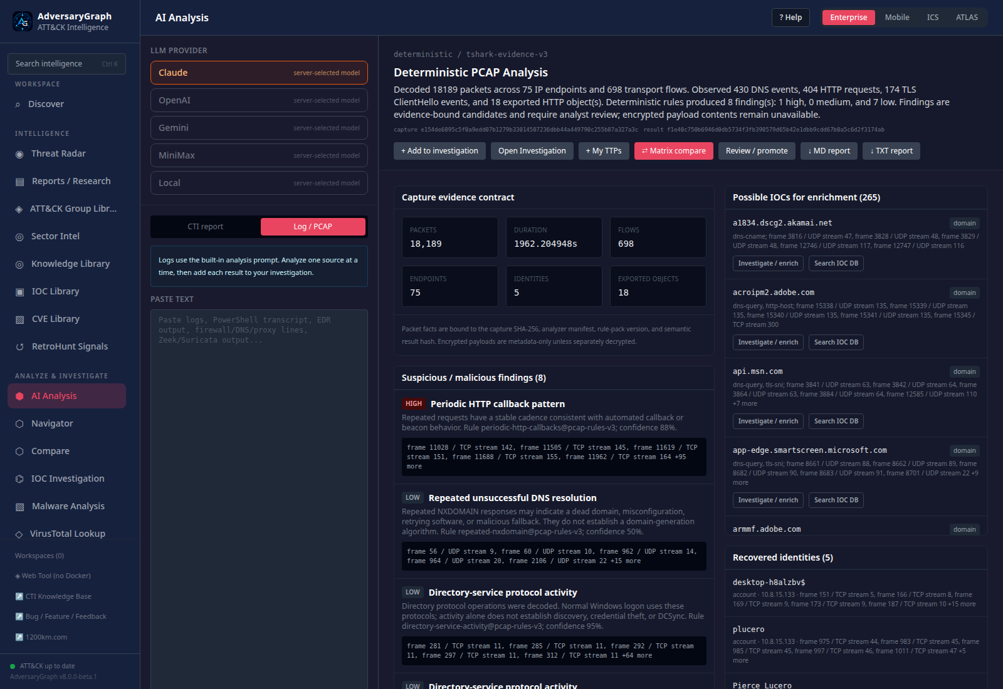Click the Bug / Feature / Feedback icon
This screenshot has width=1003, height=689.
(x=19, y=617)
